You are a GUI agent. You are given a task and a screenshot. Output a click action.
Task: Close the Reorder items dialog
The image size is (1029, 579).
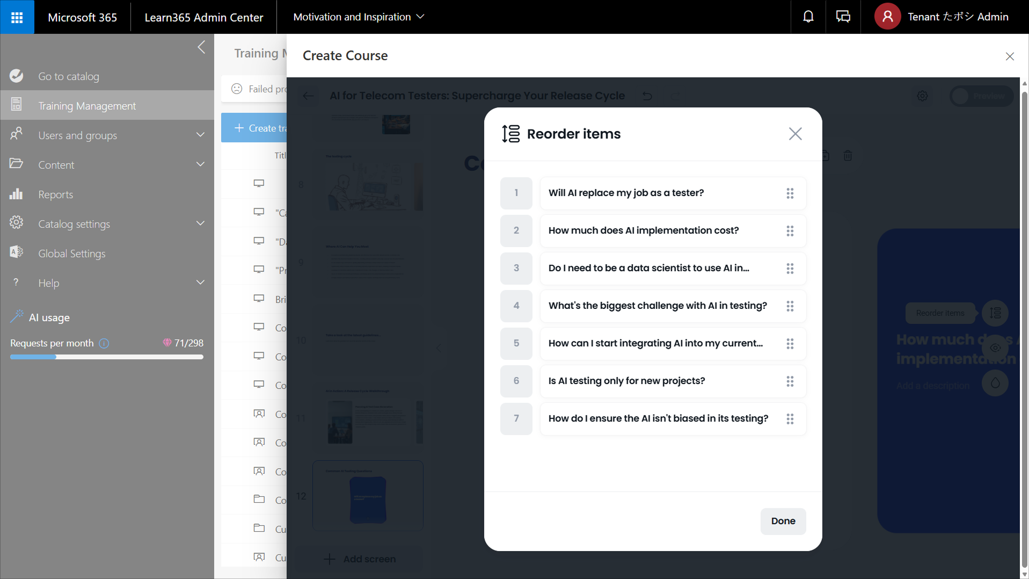[795, 134]
